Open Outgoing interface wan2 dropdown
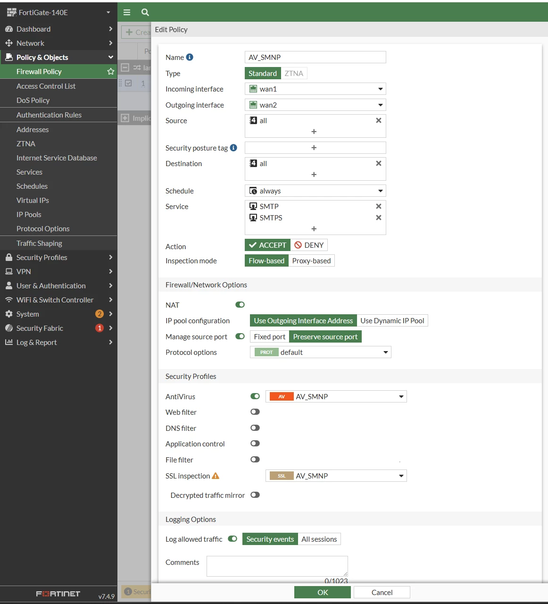 [316, 105]
